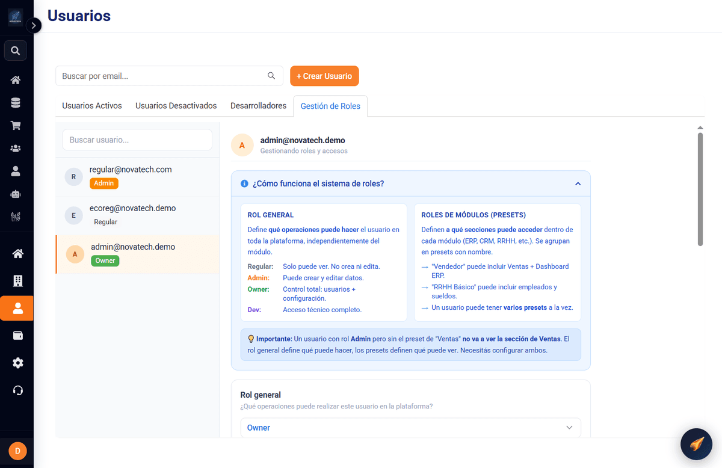The width and height of the screenshot is (722, 468).
Task: Open the settings gear icon
Action: (x=17, y=363)
